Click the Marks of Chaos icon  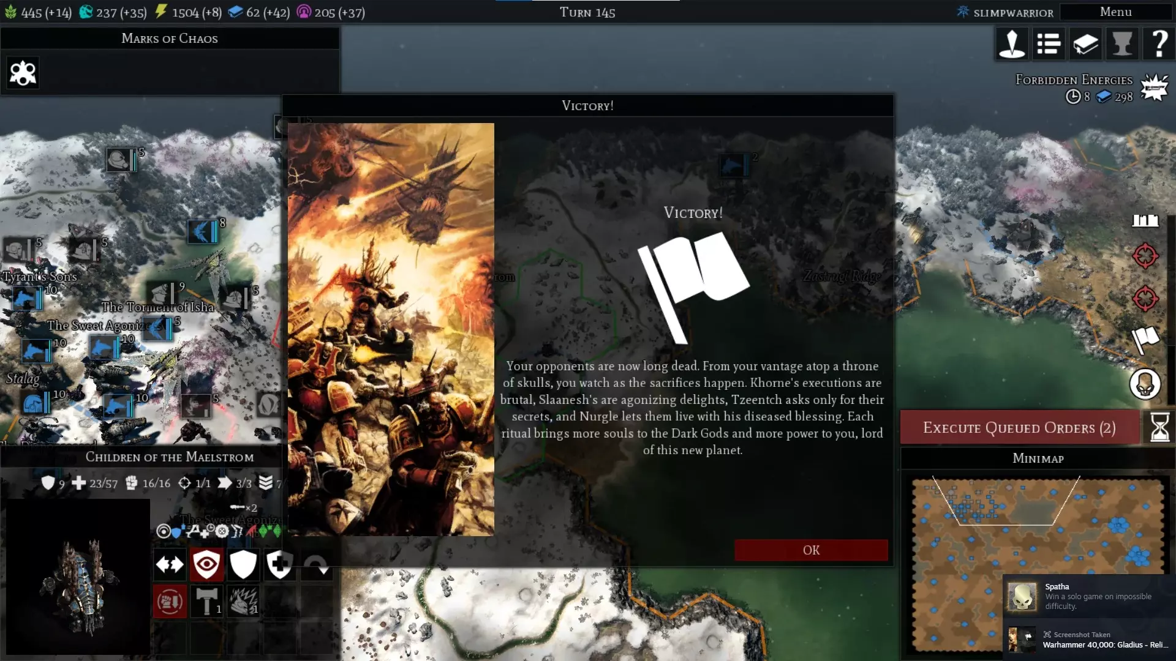point(23,73)
